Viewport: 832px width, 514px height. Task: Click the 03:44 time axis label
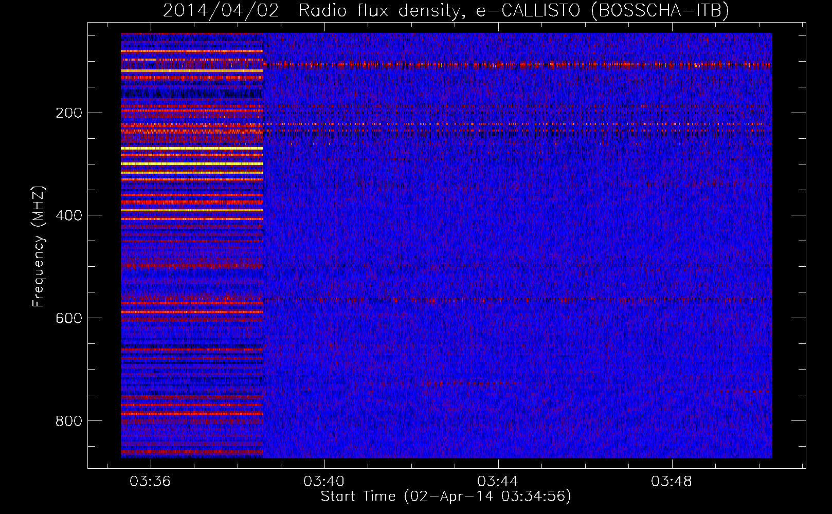pos(498,482)
